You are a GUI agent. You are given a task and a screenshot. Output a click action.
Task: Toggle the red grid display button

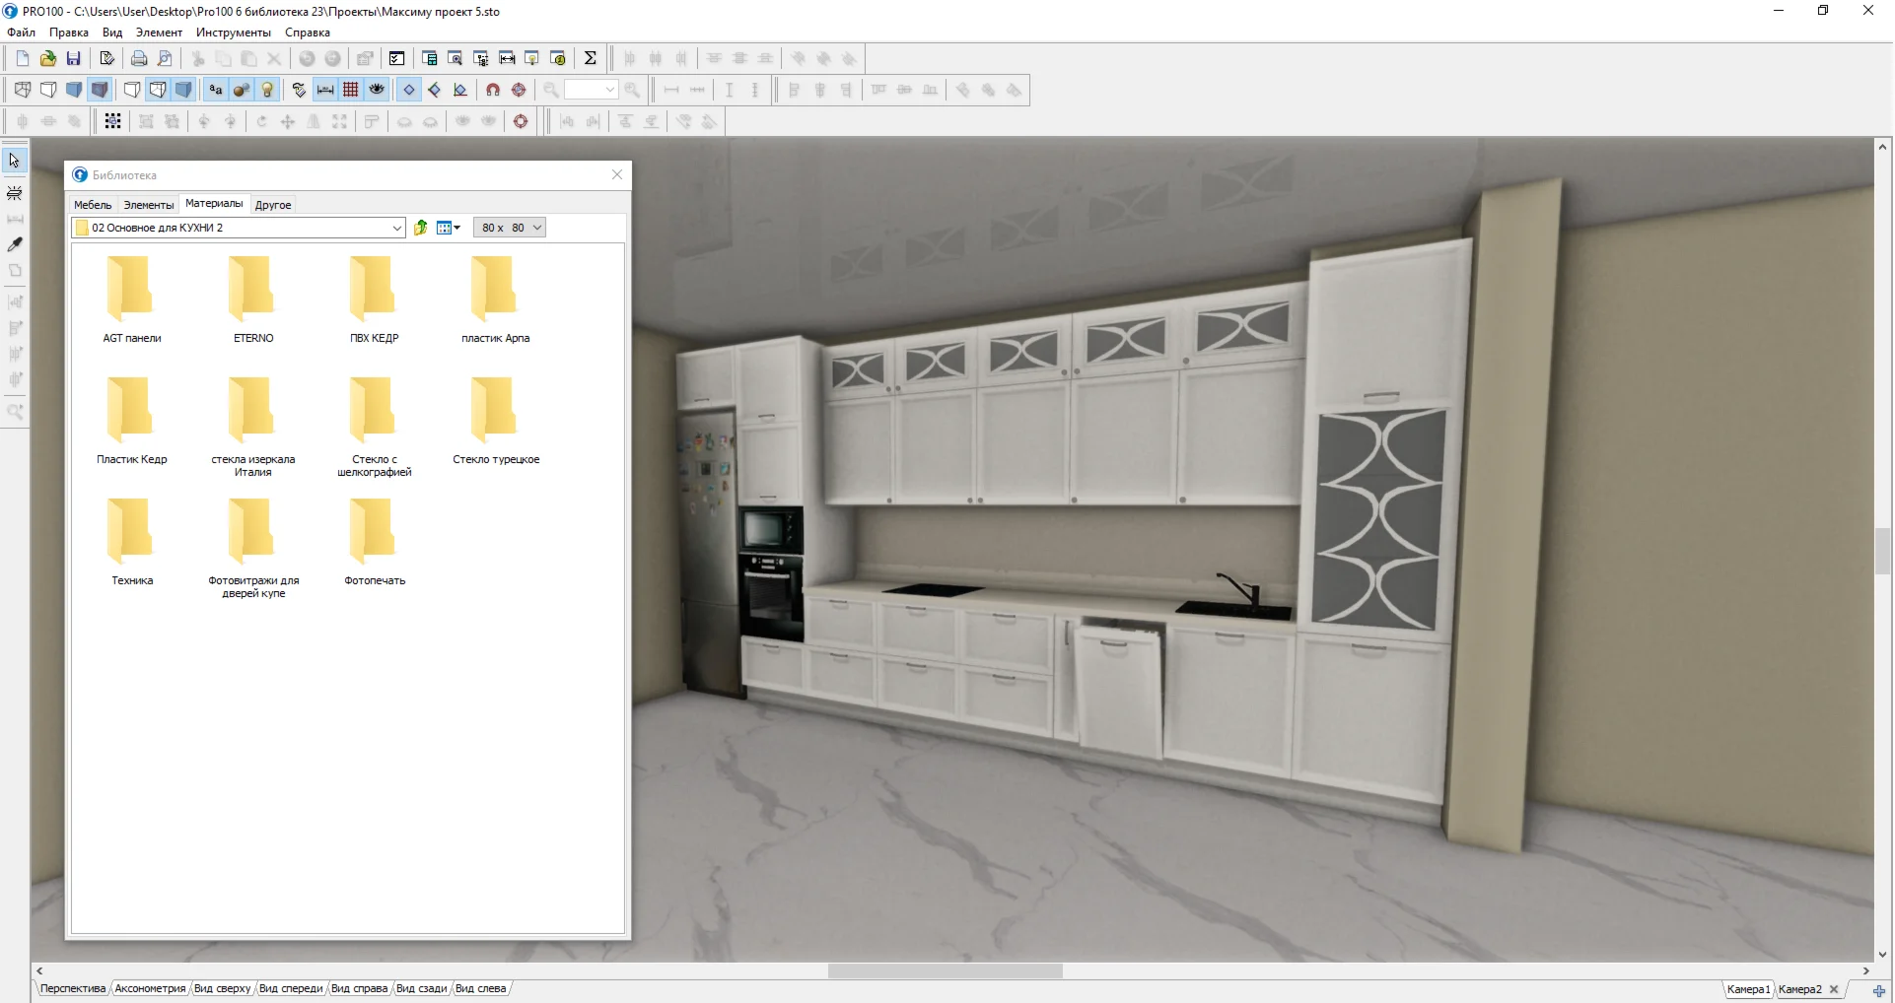(x=351, y=90)
